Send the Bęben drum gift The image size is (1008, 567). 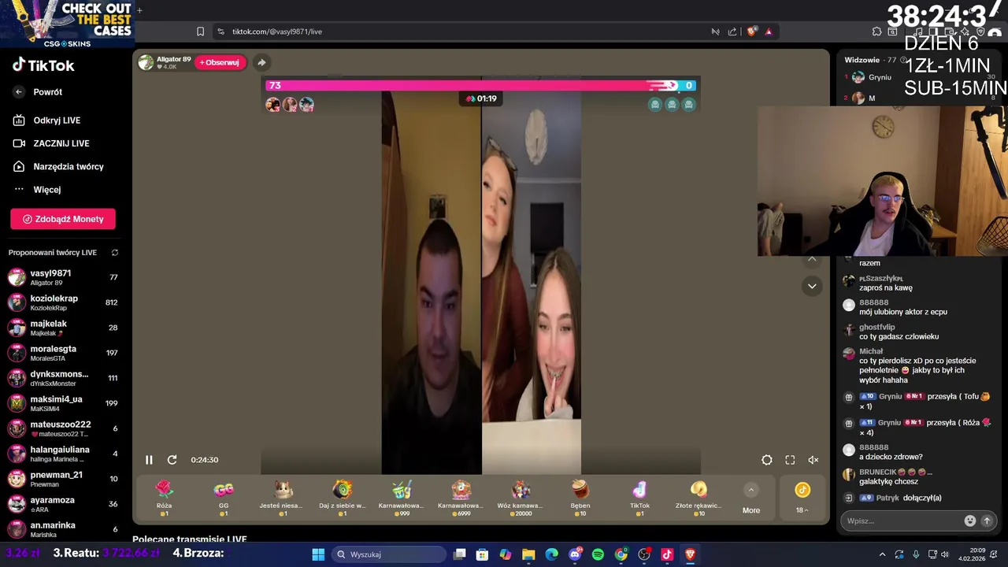coord(580,498)
